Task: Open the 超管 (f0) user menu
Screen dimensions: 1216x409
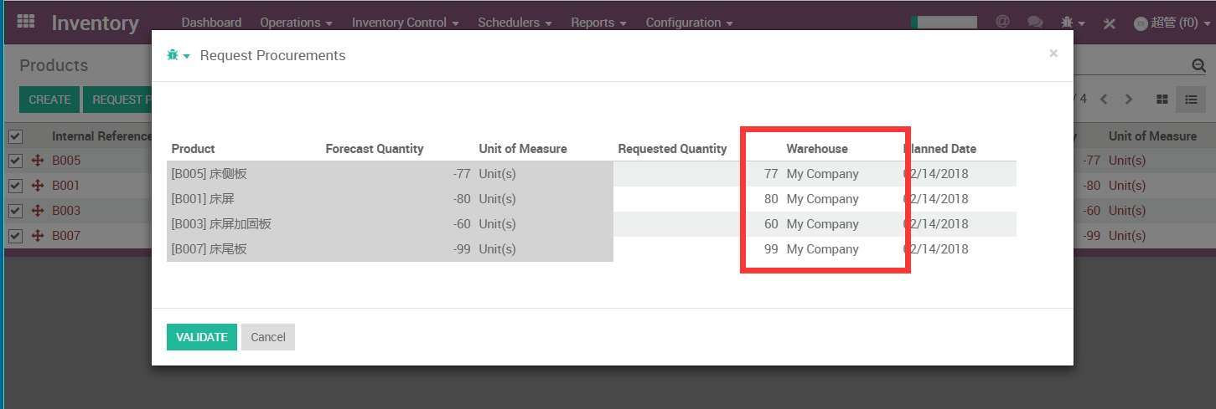Action: (1172, 23)
